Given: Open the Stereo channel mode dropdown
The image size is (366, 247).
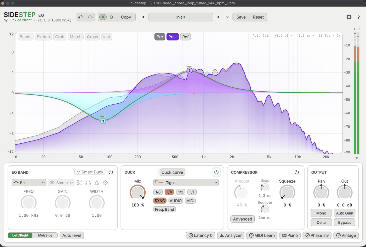Looking at the screenshot, I should pos(61,183).
